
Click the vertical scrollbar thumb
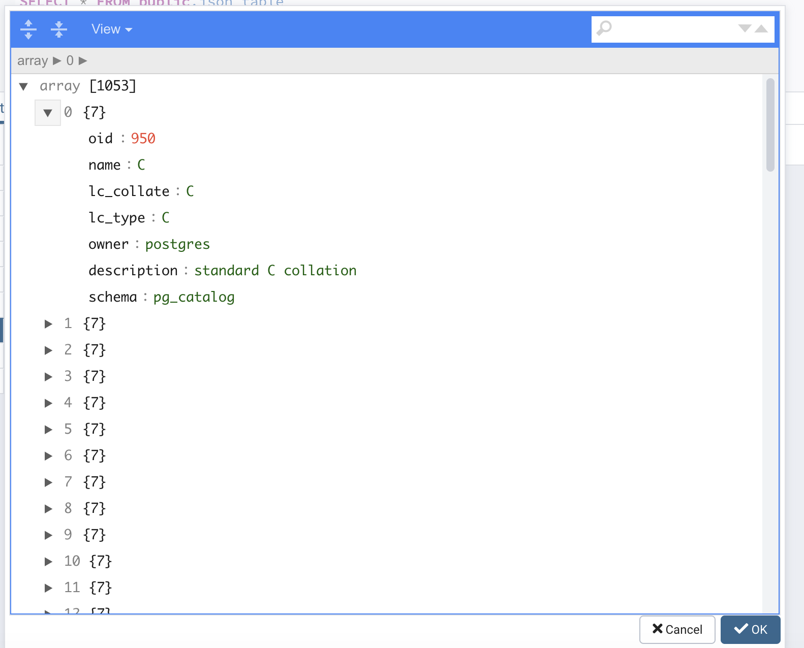point(770,125)
